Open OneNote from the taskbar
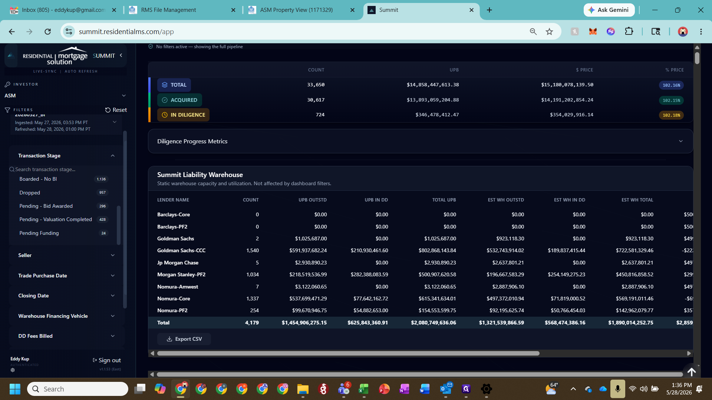 tap(404, 389)
